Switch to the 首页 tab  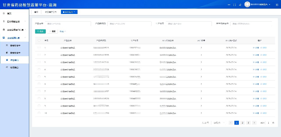click(x=36, y=12)
